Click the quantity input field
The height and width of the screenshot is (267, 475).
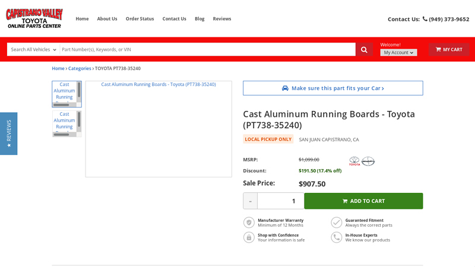coord(280,201)
